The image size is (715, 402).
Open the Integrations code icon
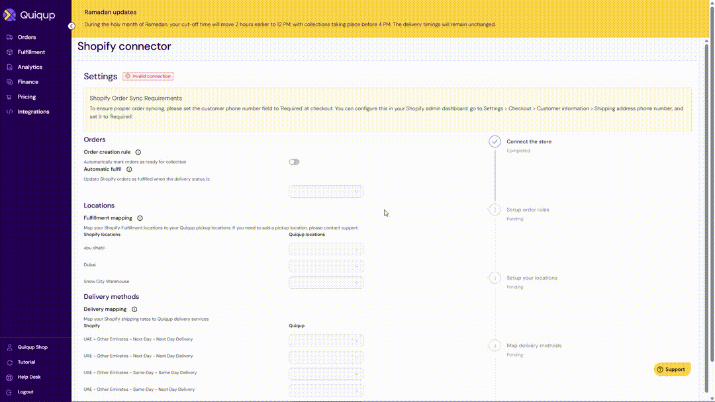pyautogui.click(x=9, y=112)
